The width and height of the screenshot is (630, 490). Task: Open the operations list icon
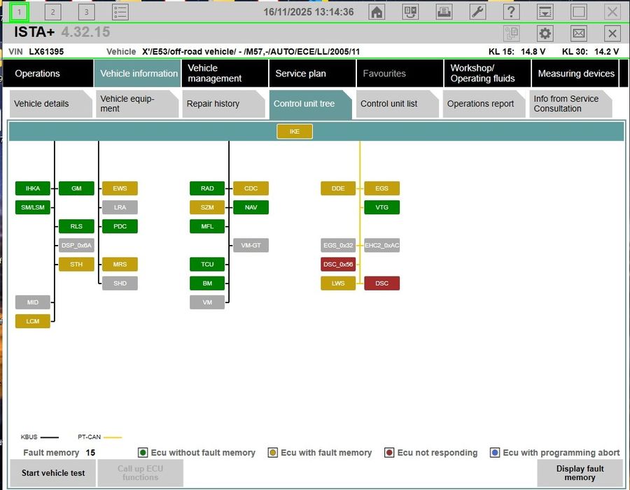[120, 12]
